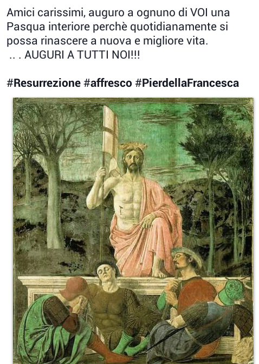Screen dimensions: 259x364
Task: Open the #PierdellaFrancesca hashtag
Action: tap(187, 83)
